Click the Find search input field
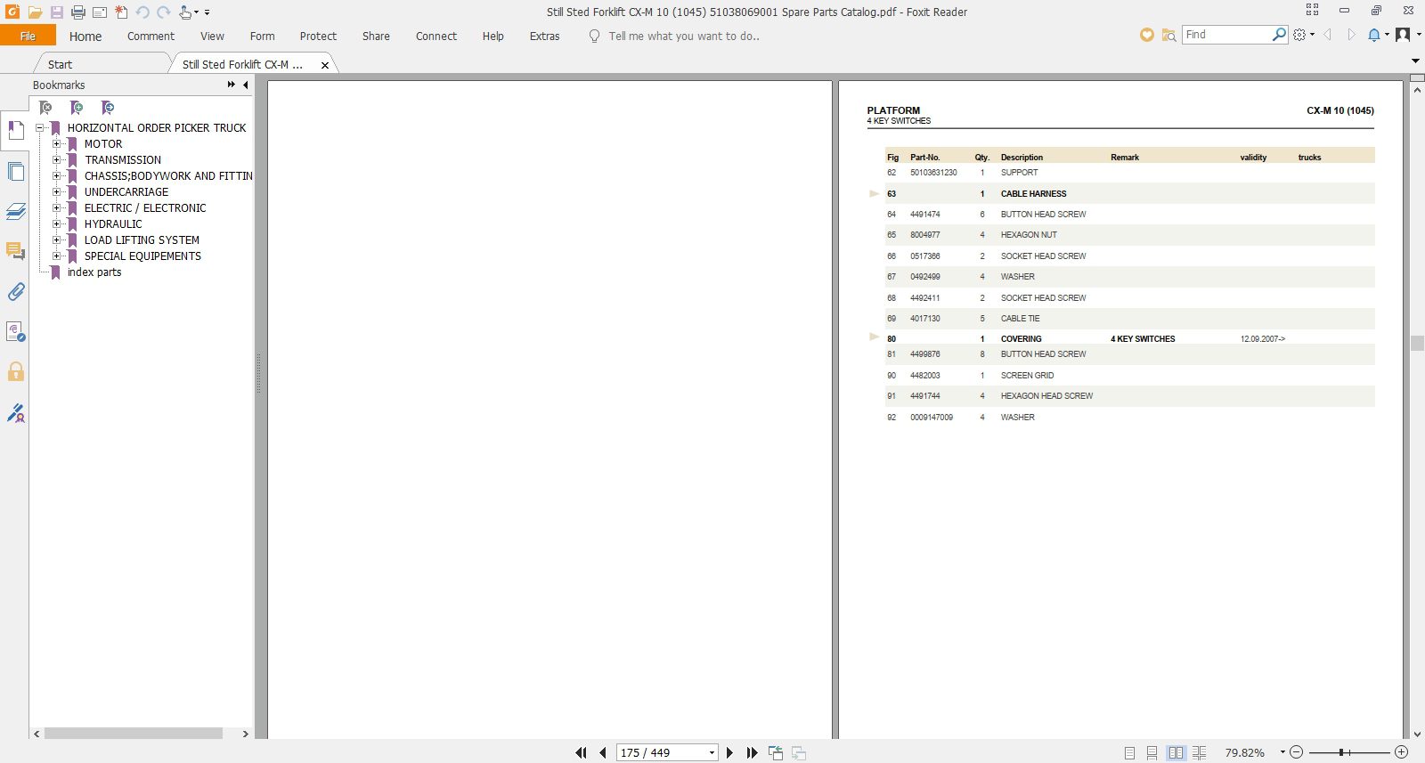The height and width of the screenshot is (763, 1425). (1226, 35)
